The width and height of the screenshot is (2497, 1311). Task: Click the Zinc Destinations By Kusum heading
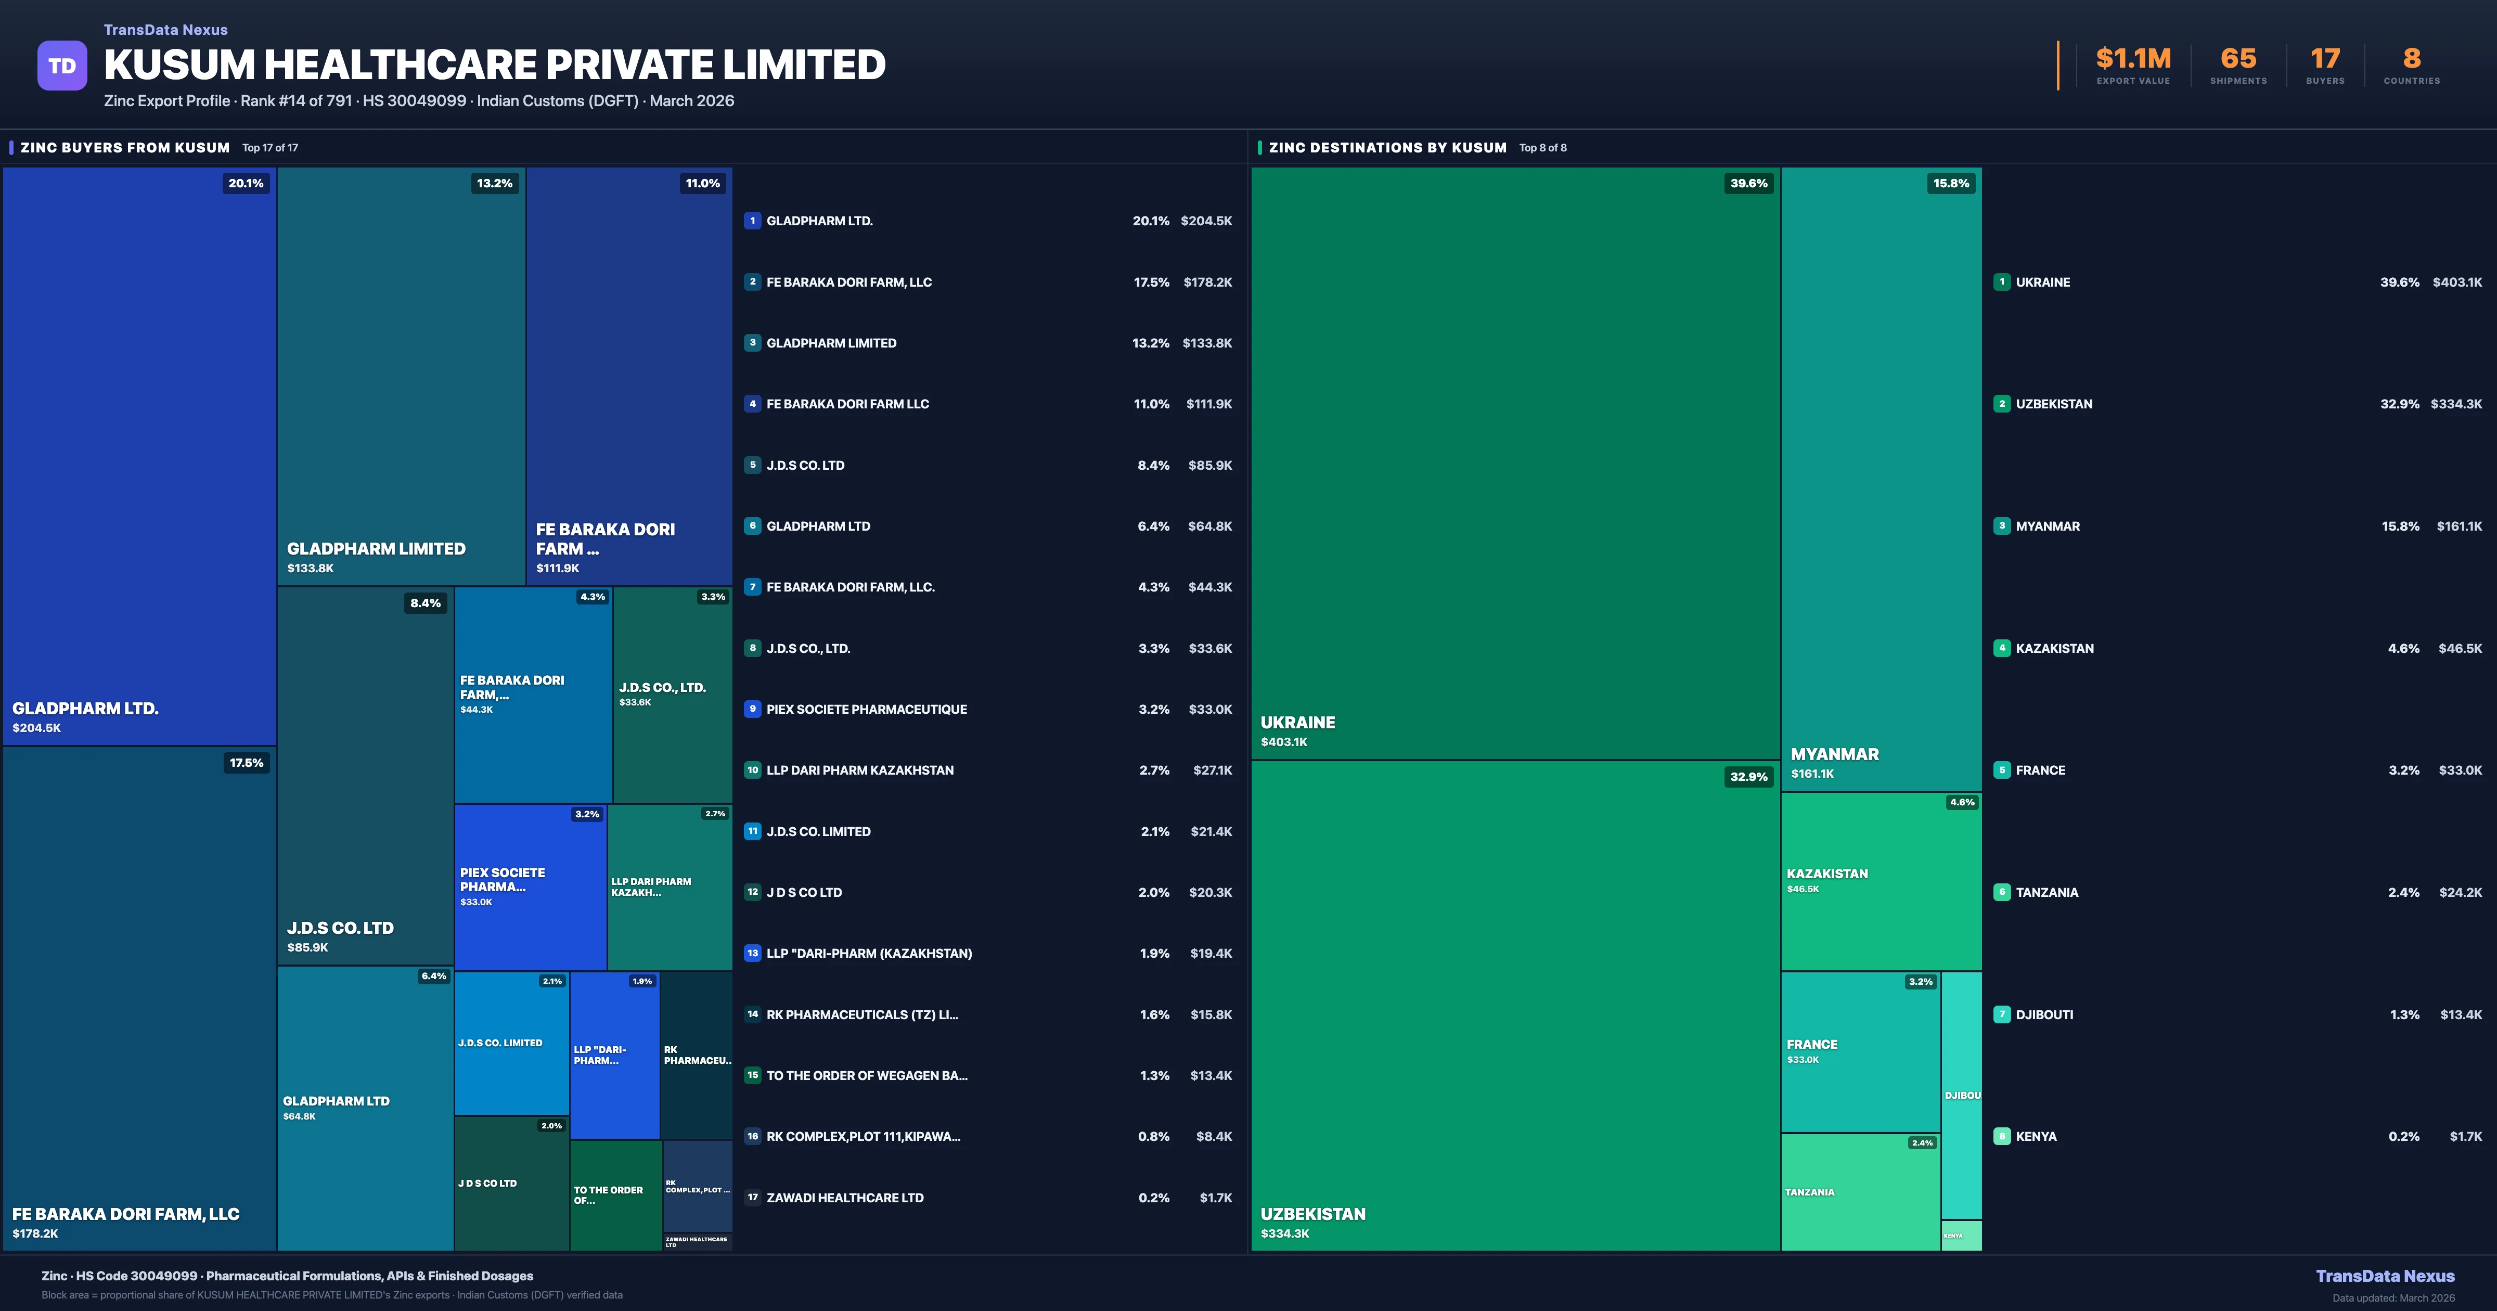pos(1387,147)
